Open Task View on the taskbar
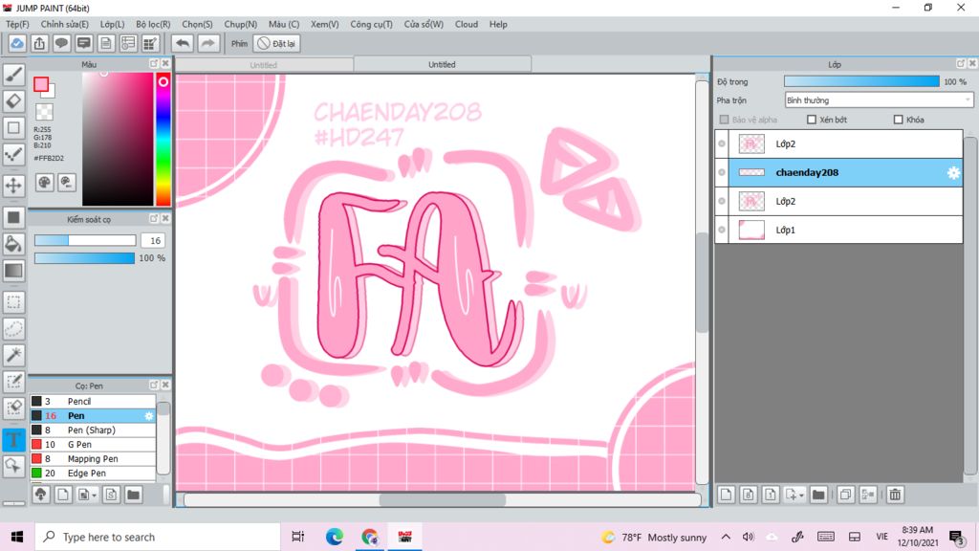979x551 pixels. 298,537
